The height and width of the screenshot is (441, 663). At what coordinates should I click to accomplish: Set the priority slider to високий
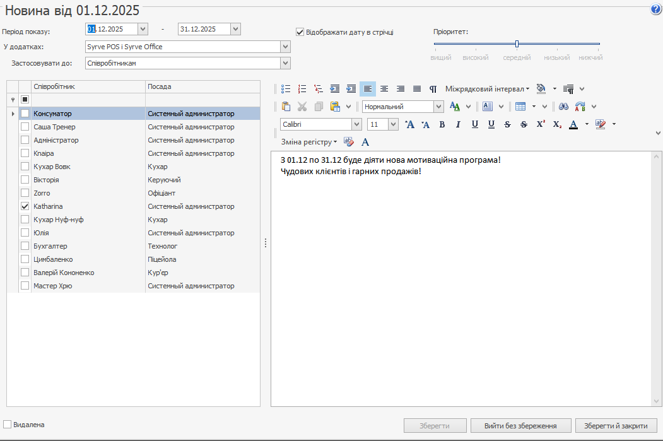point(475,44)
